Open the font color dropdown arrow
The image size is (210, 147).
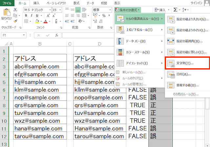tap(50, 21)
